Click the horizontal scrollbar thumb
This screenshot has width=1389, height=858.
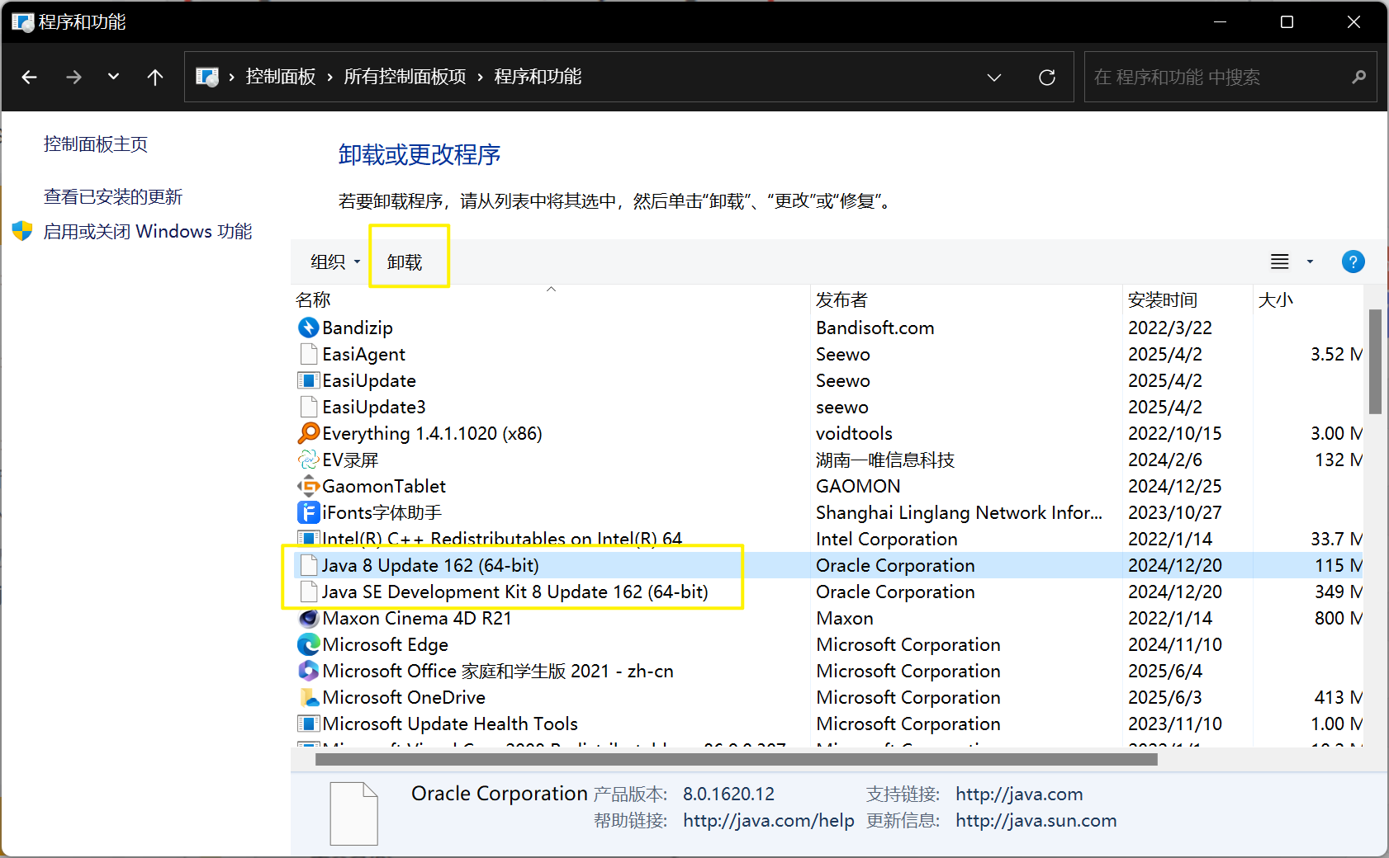pos(737,759)
